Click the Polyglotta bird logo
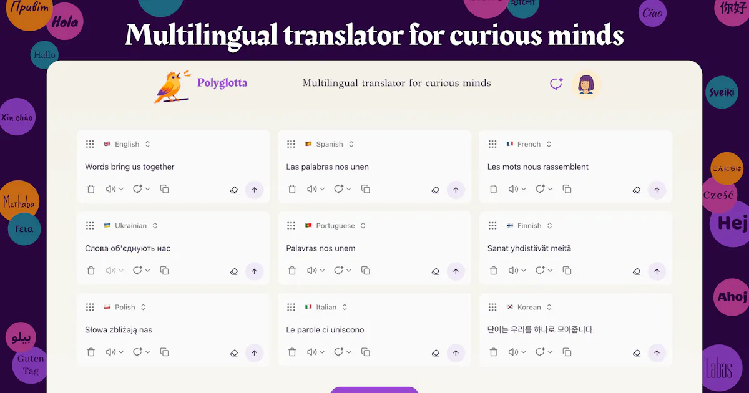This screenshot has height=393, width=749. 172,86
